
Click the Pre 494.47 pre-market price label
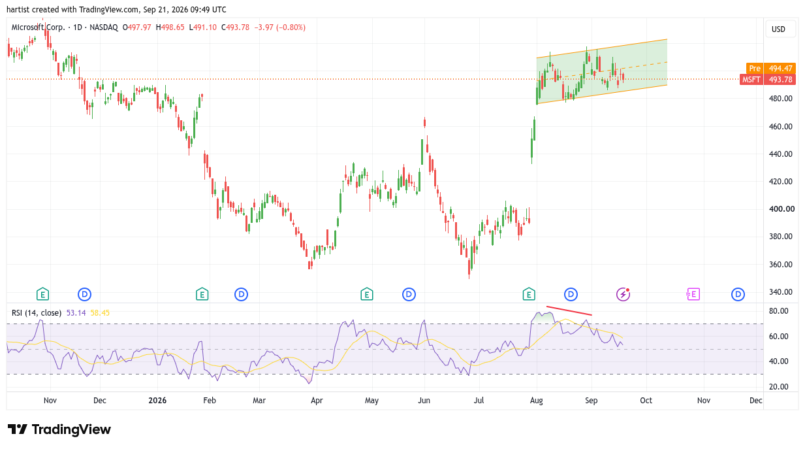point(771,68)
